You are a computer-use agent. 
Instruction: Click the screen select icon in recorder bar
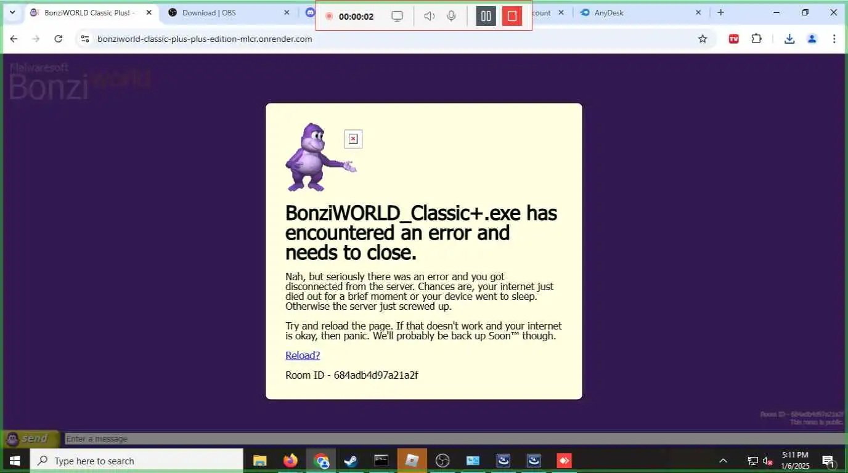397,16
